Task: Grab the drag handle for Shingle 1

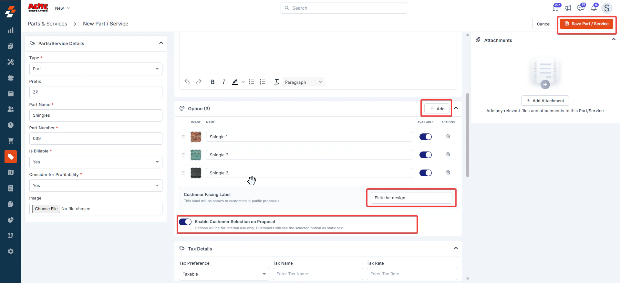Action: tap(183, 137)
